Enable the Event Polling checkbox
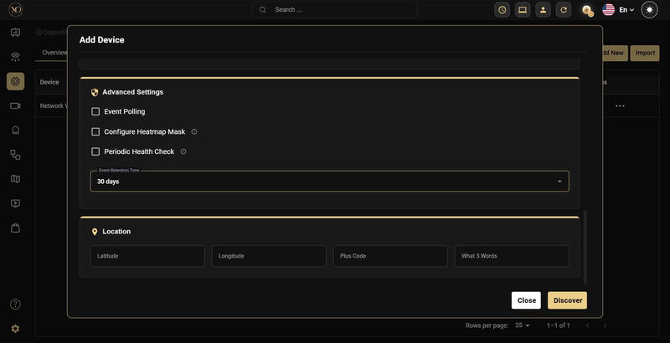670x343 pixels. [x=95, y=111]
